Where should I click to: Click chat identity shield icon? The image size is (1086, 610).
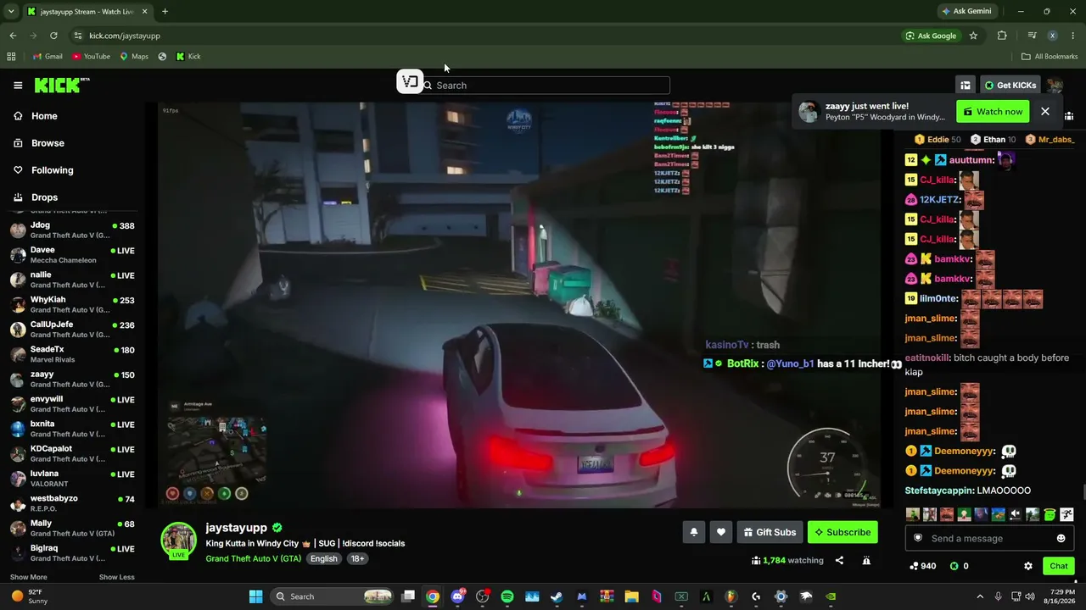tap(917, 538)
